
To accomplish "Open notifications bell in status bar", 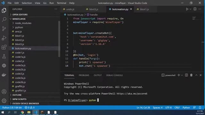I will (200, 108).
